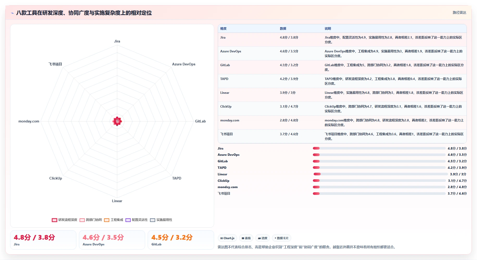Click the table value 3.7分 / 4.6分
Viewport: 477px width, 260px height.
(289, 134)
